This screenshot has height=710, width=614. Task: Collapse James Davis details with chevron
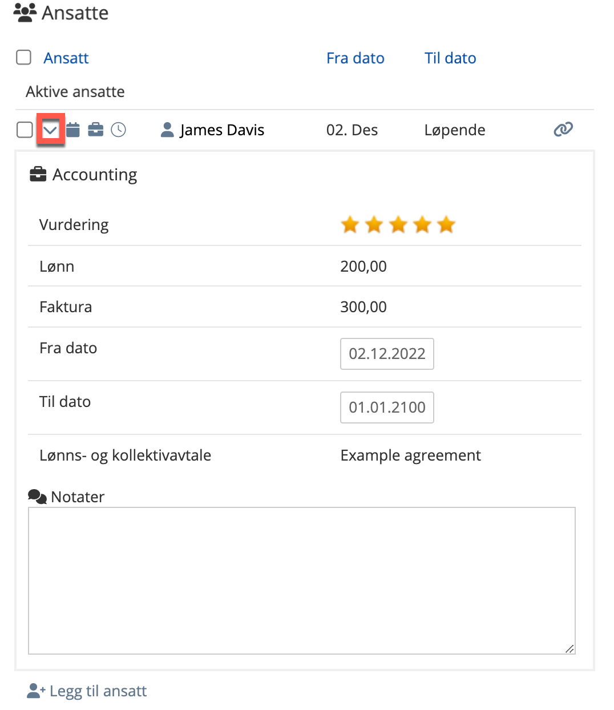point(50,130)
